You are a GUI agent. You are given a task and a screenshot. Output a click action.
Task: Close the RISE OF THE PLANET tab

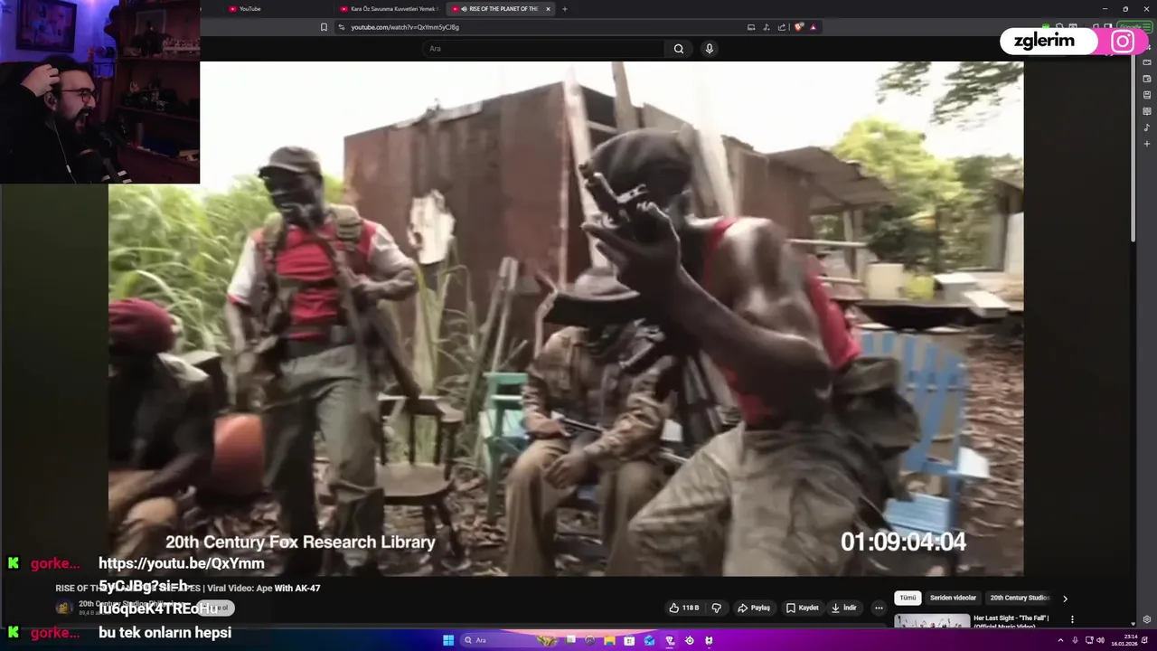[548, 9]
